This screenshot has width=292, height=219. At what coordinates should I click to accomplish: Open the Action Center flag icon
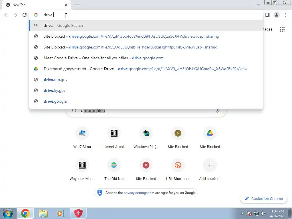250,214
